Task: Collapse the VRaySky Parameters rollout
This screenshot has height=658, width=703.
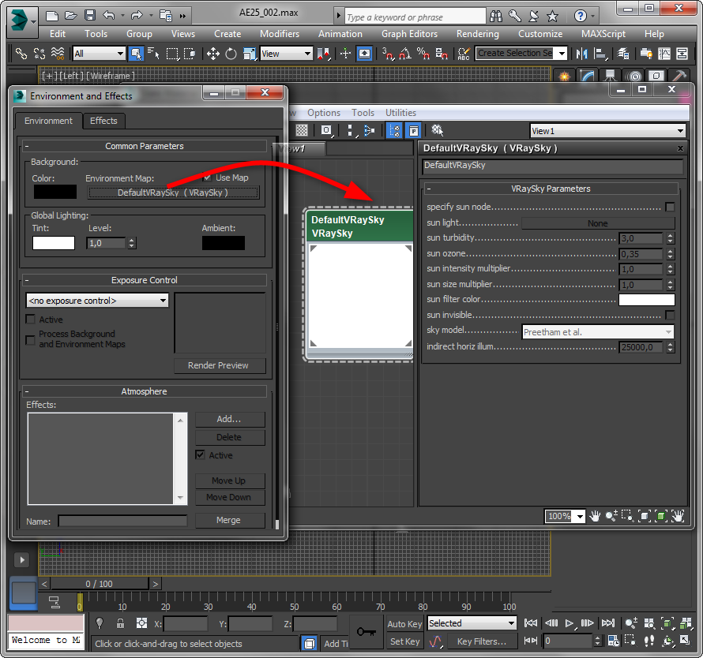Action: (x=551, y=189)
